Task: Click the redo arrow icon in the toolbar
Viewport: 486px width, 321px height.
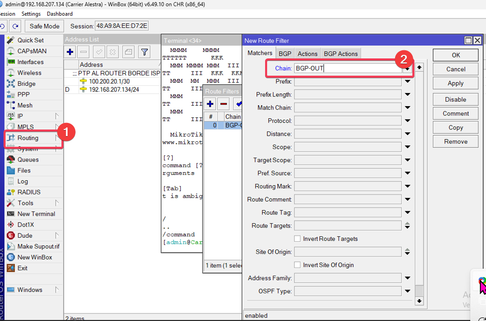Action: click(x=16, y=26)
